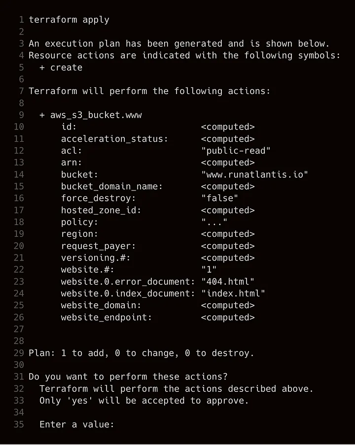355x445 pixels.
Task: Click the aws_s3_bucket.www resource name
Action: coord(96,115)
